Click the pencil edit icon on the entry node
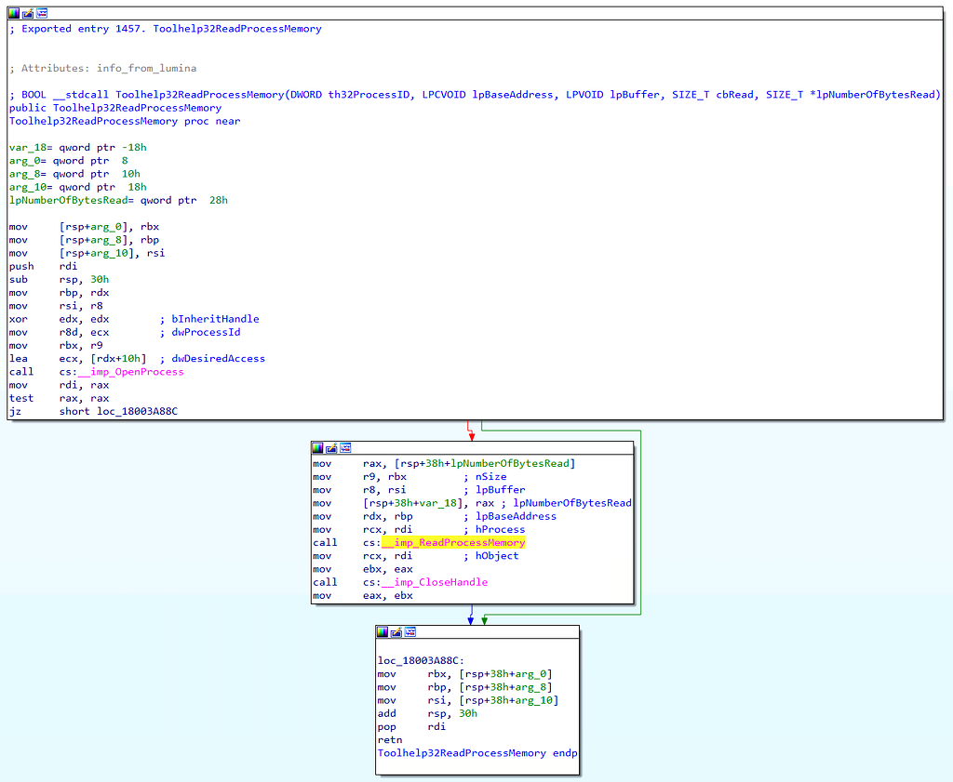 pyautogui.click(x=28, y=13)
